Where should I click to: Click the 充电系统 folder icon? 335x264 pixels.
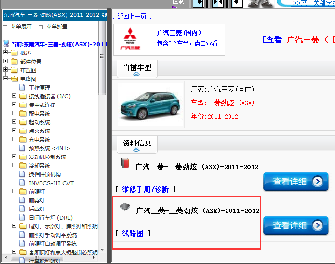coord(23,140)
